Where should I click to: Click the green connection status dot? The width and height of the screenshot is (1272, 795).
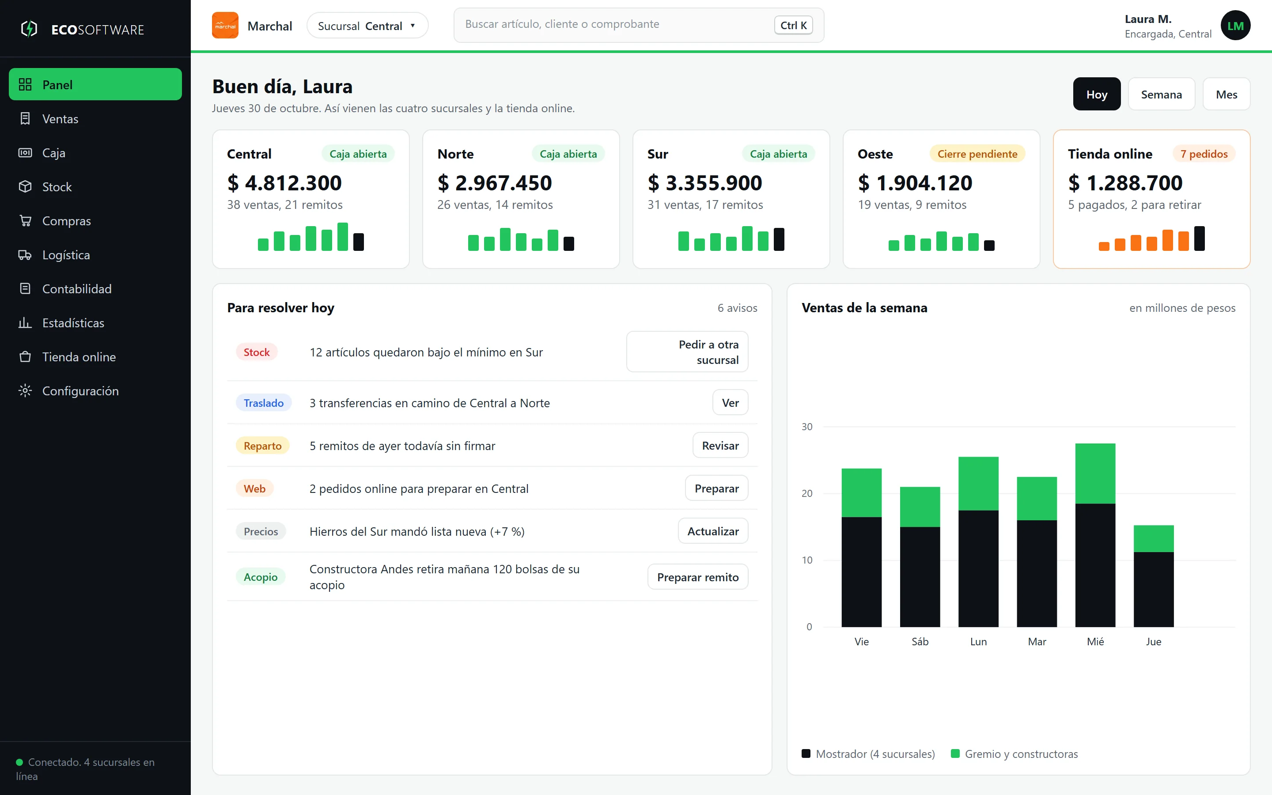click(19, 762)
